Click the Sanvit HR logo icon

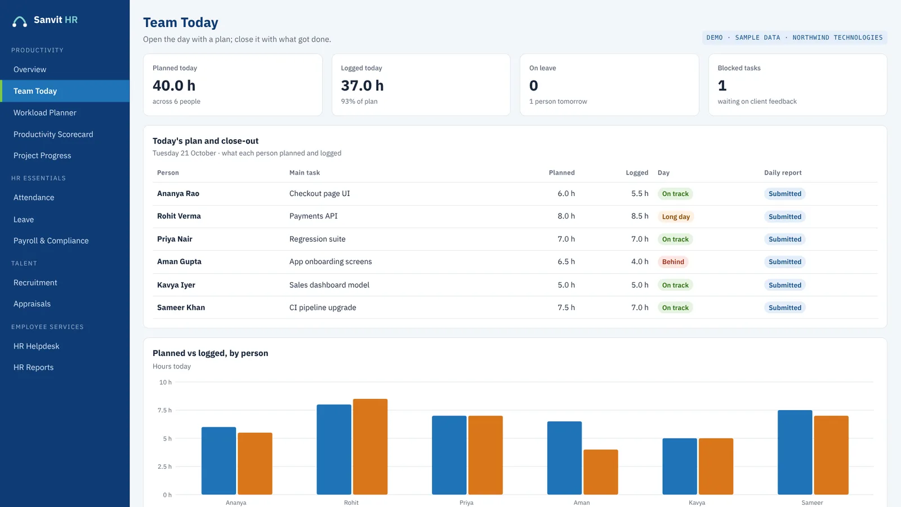[20, 21]
